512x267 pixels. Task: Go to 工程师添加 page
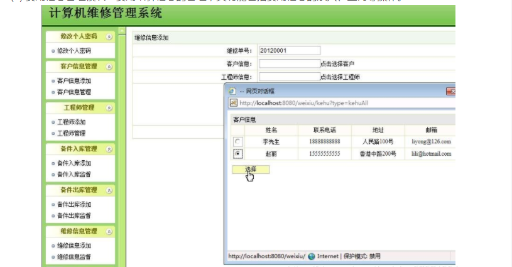(71, 122)
